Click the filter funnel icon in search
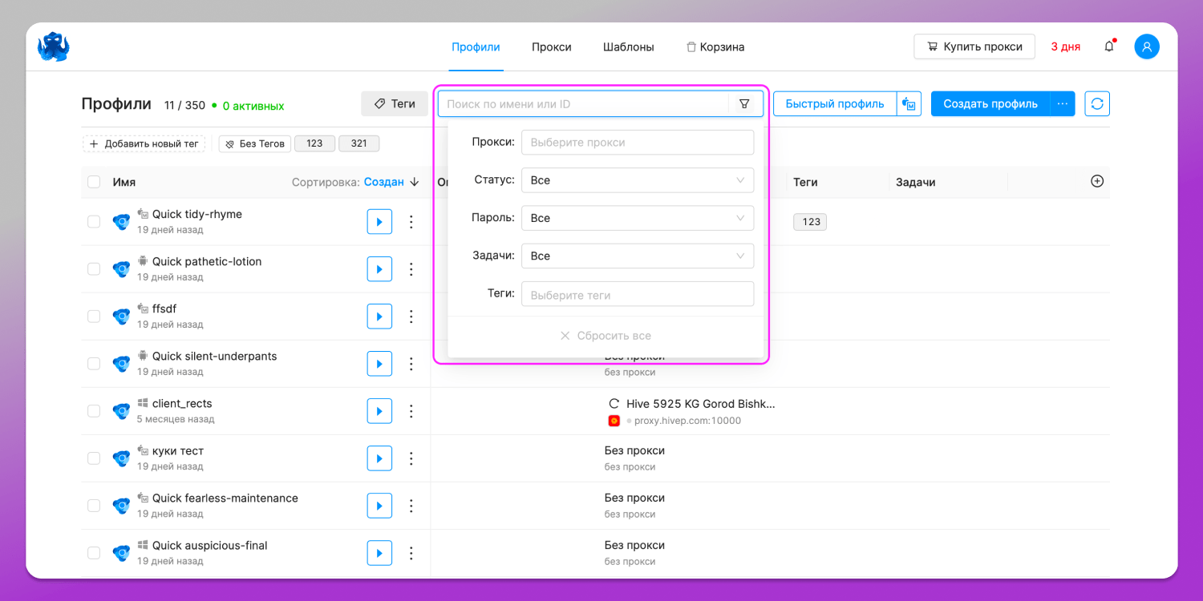1203x601 pixels. (744, 103)
